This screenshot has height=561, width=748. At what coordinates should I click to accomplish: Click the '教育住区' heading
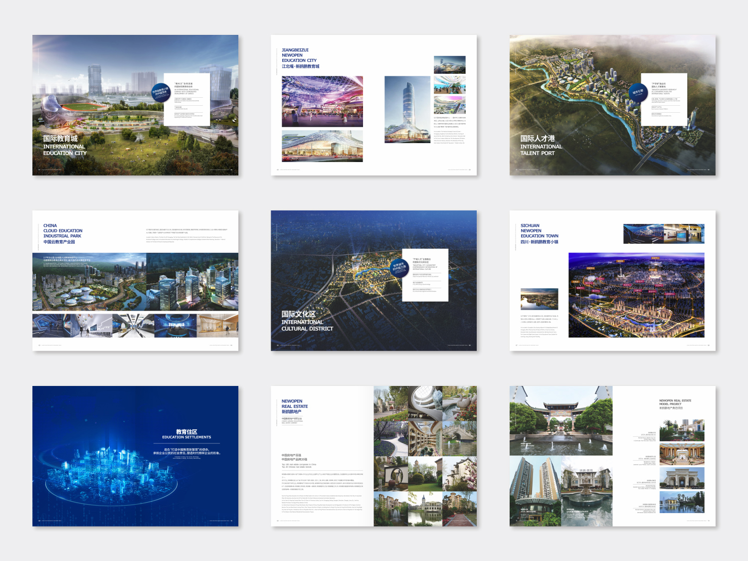(187, 432)
